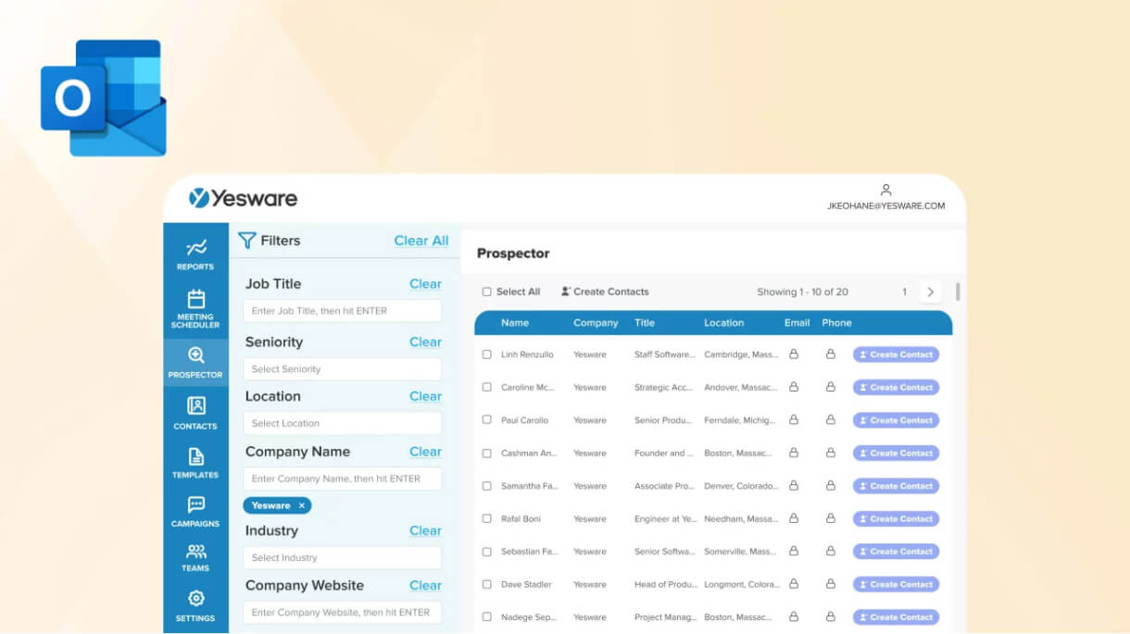
Task: Open the Select Seniority dropdown
Action: [342, 368]
